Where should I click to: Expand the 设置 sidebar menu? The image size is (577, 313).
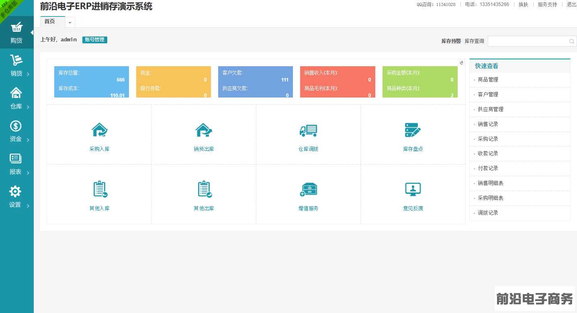pos(16,197)
